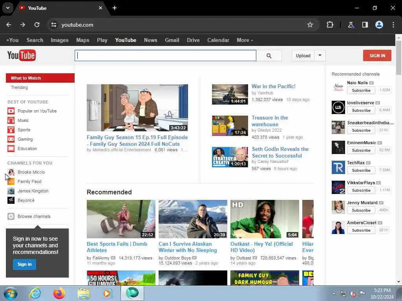Screen dimensions: 402x301
Task: Open Treasure in the warehouse link
Action: (270, 121)
